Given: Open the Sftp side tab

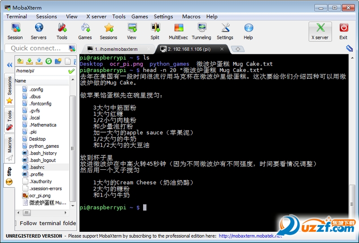Looking at the screenshot, I should tap(9, 175).
